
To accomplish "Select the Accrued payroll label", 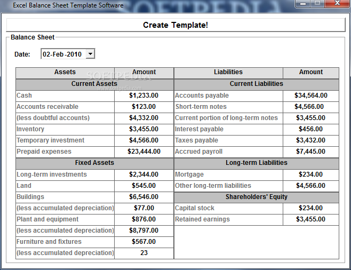I will tap(199, 152).
